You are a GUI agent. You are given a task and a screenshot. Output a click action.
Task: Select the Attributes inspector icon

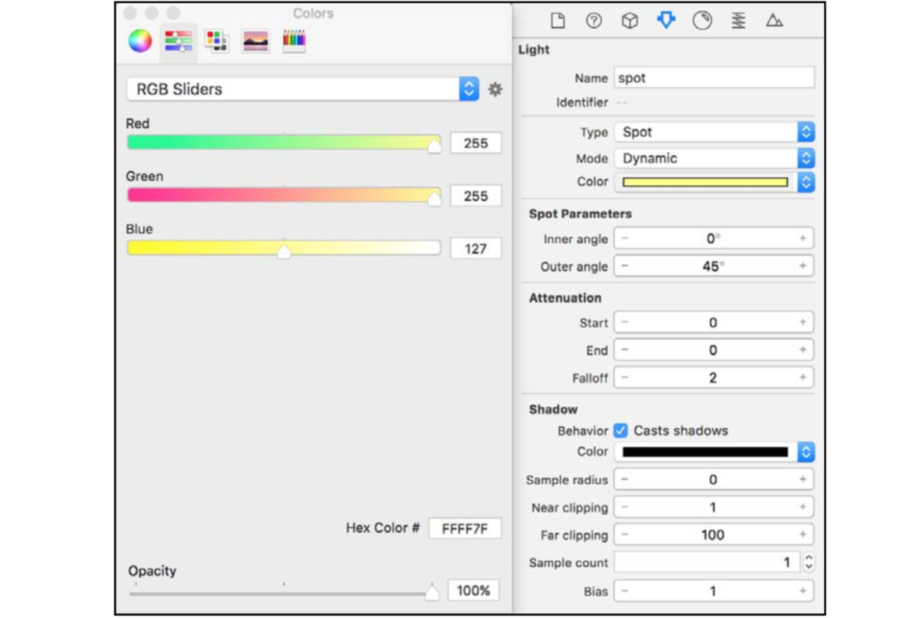tap(666, 20)
